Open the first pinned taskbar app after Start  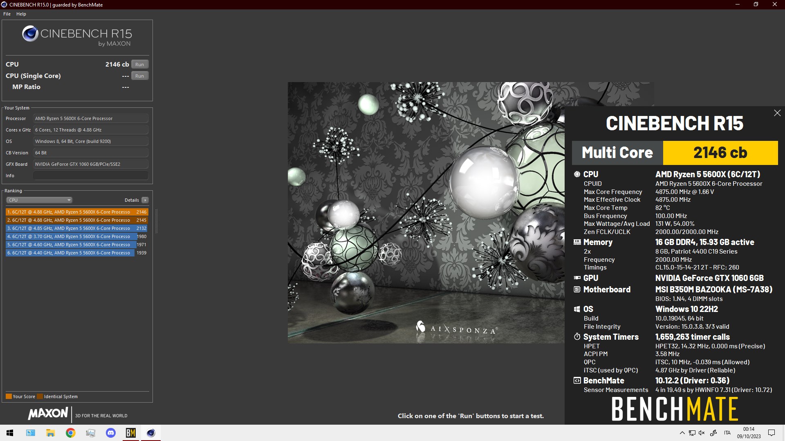30,433
